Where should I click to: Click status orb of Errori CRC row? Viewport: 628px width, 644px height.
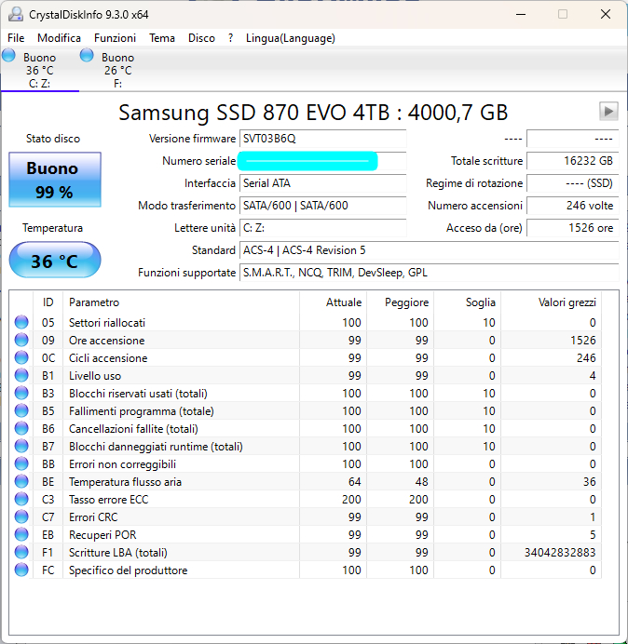coord(21,517)
